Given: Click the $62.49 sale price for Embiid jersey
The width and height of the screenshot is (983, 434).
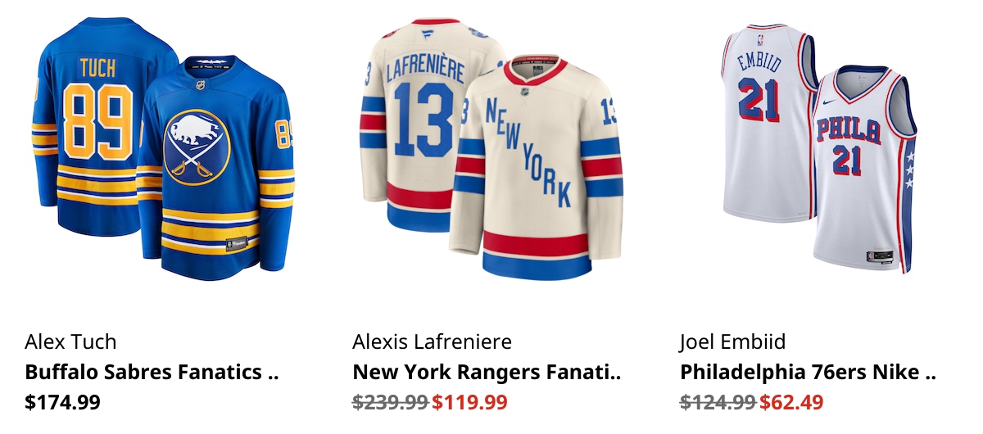Looking at the screenshot, I should [791, 402].
